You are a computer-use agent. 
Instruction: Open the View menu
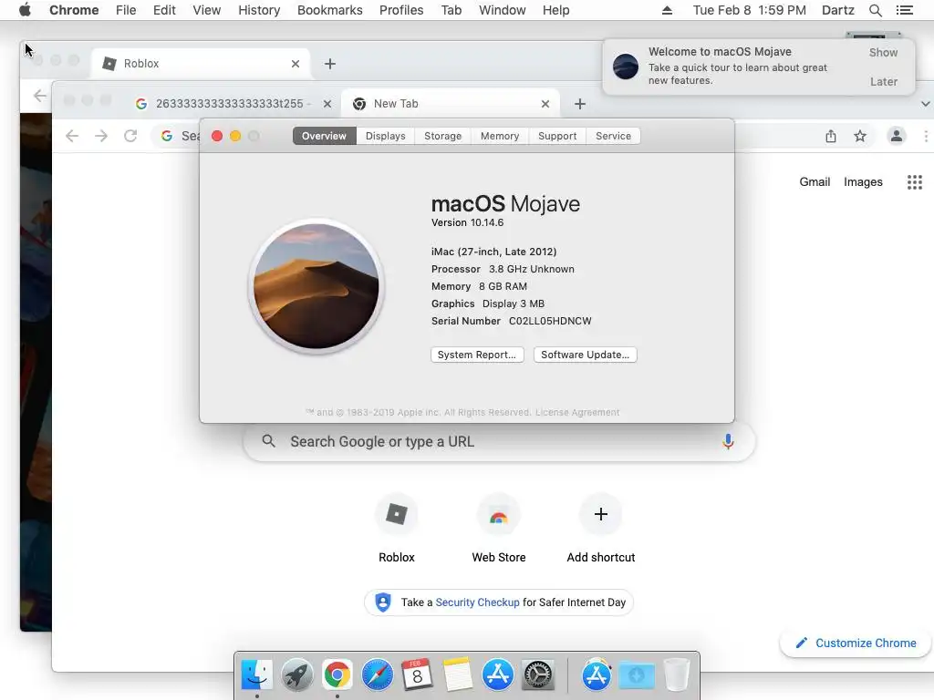pyautogui.click(x=207, y=10)
